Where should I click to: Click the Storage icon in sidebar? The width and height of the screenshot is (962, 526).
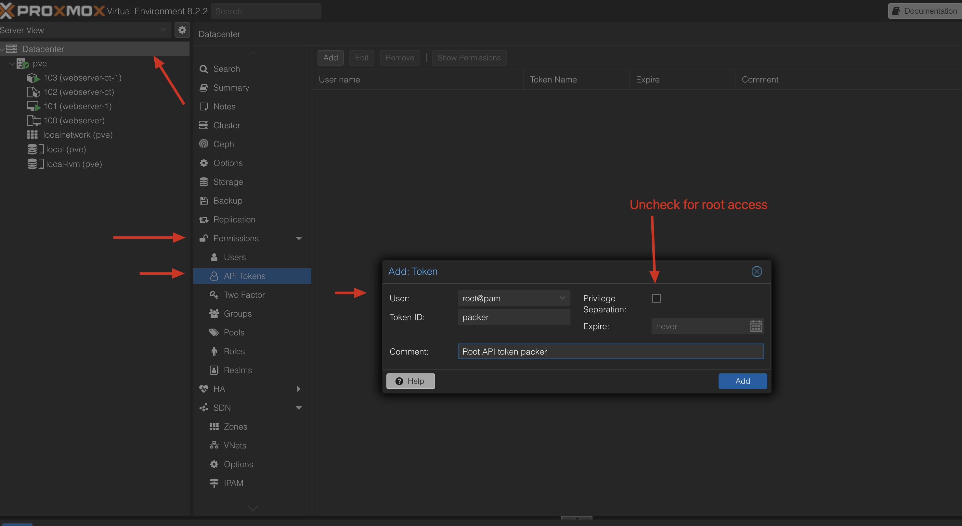coord(203,182)
